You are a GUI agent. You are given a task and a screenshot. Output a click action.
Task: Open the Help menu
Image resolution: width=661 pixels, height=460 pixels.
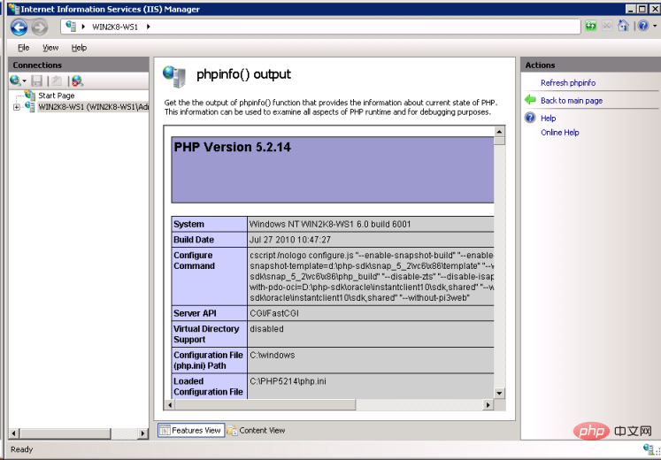[79, 48]
